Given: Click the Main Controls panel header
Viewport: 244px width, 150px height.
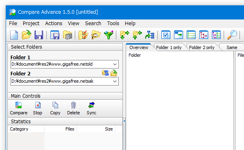Looking at the screenshot, I should pyautogui.click(x=65, y=96).
